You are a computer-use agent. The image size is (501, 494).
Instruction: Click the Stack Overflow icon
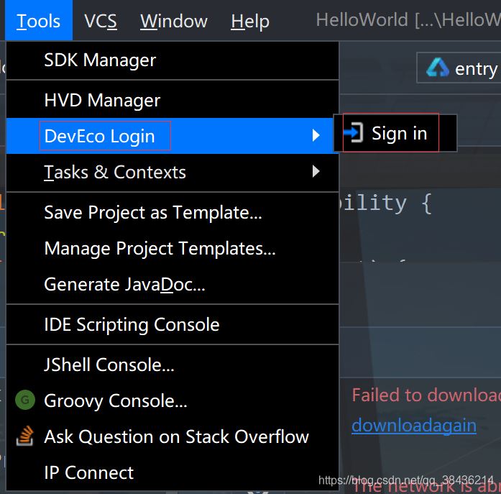coord(26,436)
